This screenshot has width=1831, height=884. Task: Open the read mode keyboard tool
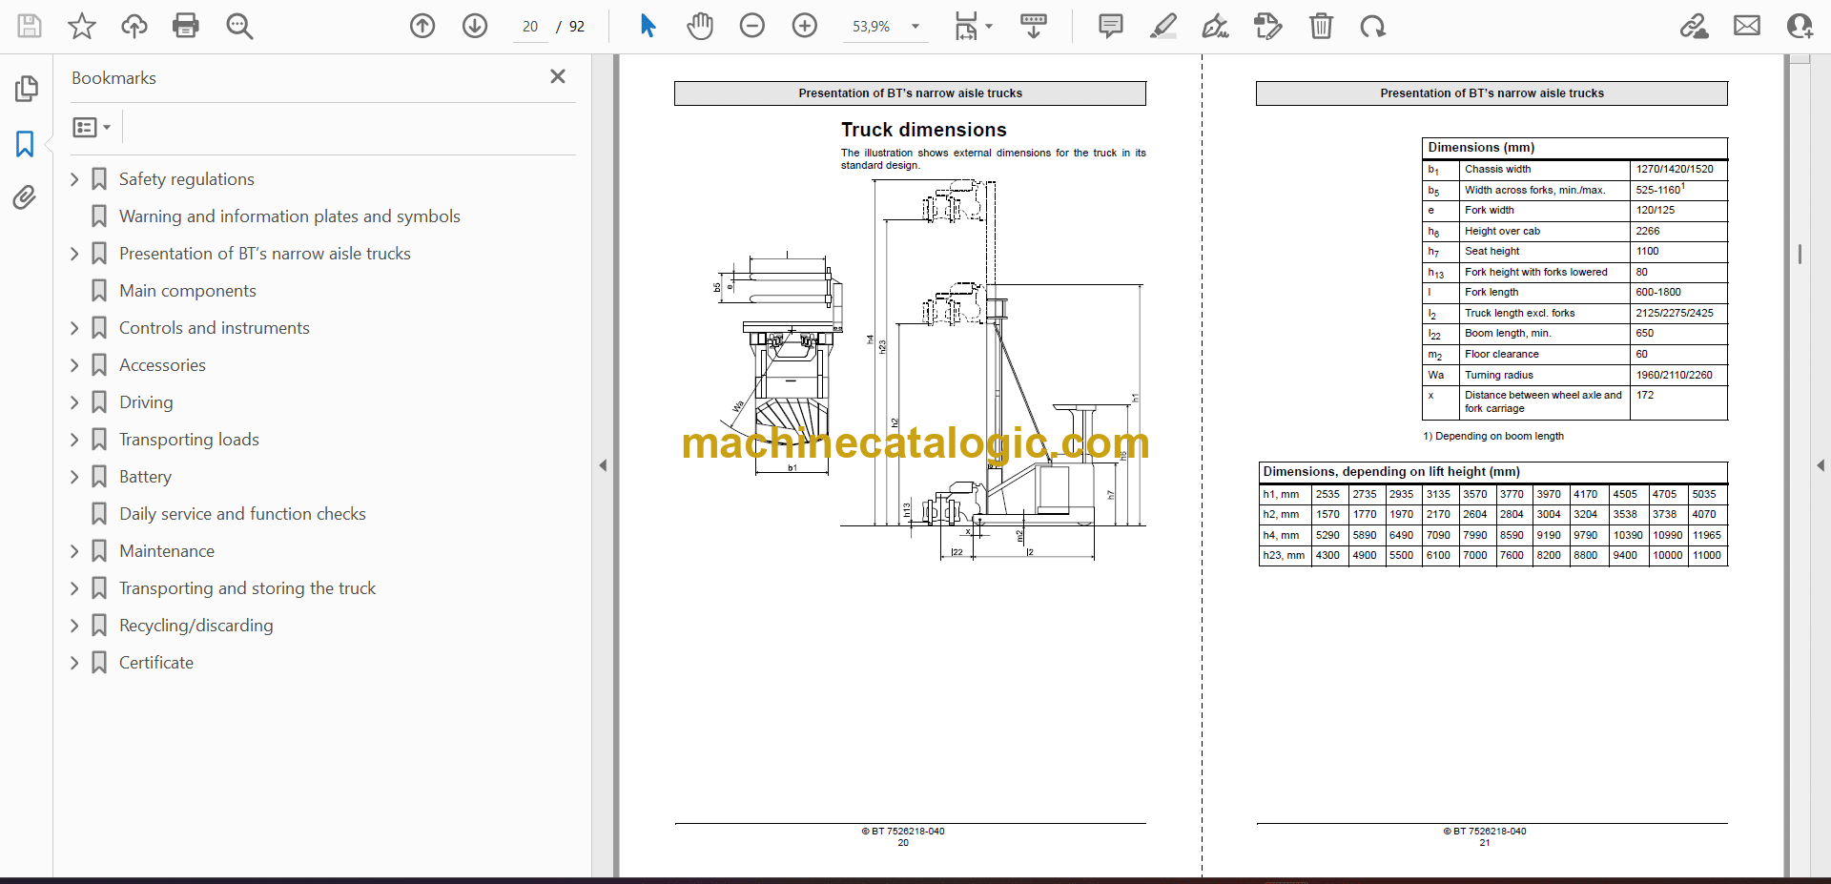point(1034,26)
